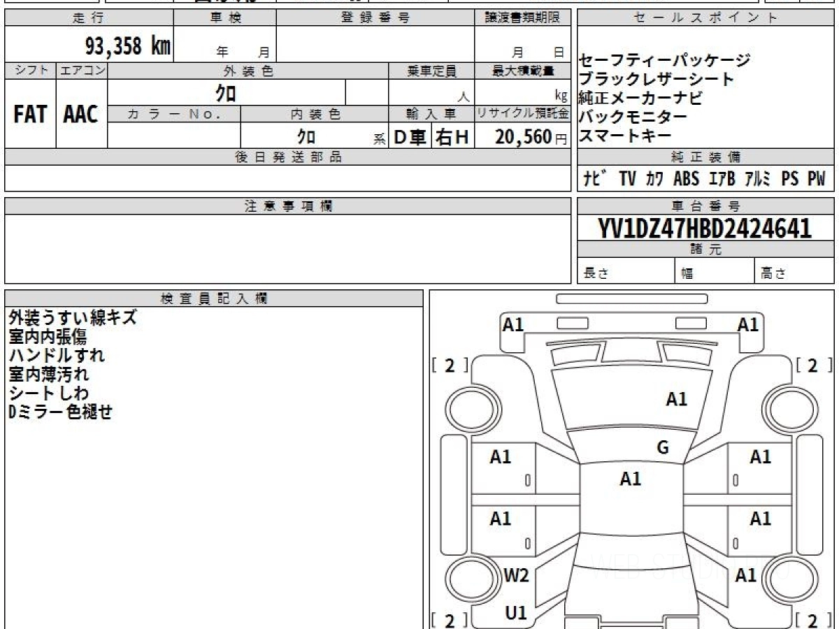Select the D車 value
Viewport: 839px width, 629px height.
(x=410, y=137)
